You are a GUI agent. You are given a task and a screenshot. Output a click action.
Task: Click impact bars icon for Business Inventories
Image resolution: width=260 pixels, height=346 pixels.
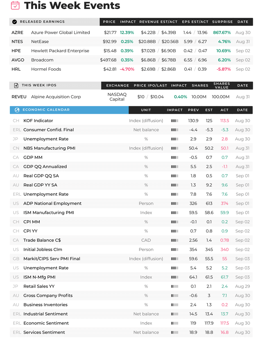pos(175,305)
